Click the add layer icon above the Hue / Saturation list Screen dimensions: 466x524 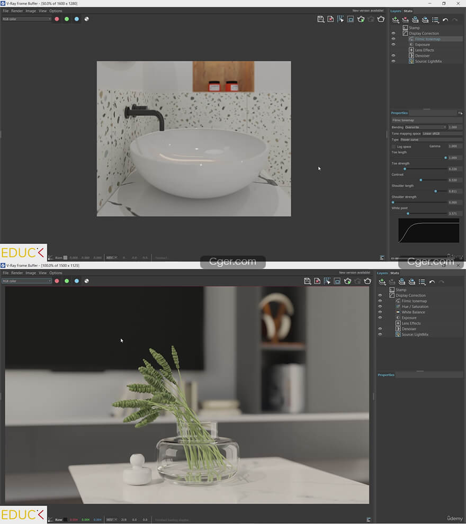pyautogui.click(x=382, y=282)
